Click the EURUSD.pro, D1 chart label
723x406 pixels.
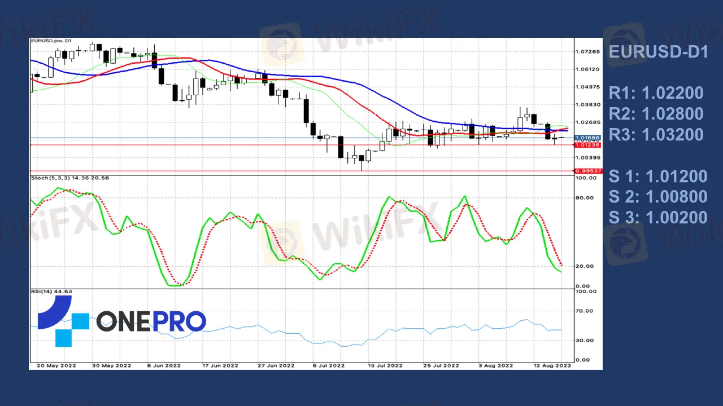[x=51, y=41]
